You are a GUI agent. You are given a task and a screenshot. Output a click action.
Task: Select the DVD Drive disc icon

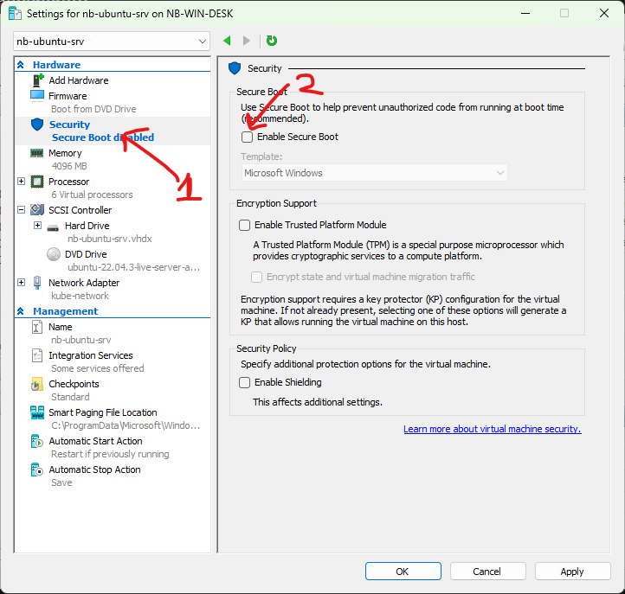pyautogui.click(x=54, y=254)
